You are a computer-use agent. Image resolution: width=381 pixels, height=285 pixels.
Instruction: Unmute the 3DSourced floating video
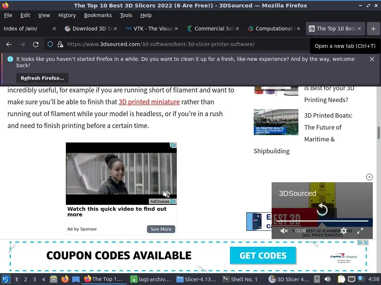pyautogui.click(x=284, y=231)
